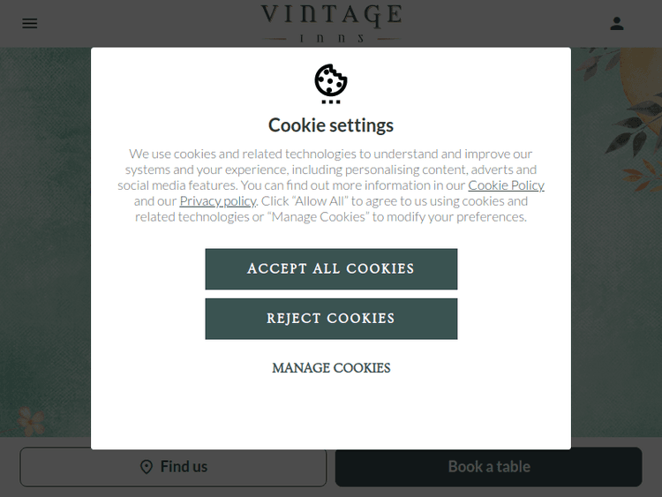Select the Reject Cookies button
Image resolution: width=662 pixels, height=497 pixels.
click(x=331, y=319)
